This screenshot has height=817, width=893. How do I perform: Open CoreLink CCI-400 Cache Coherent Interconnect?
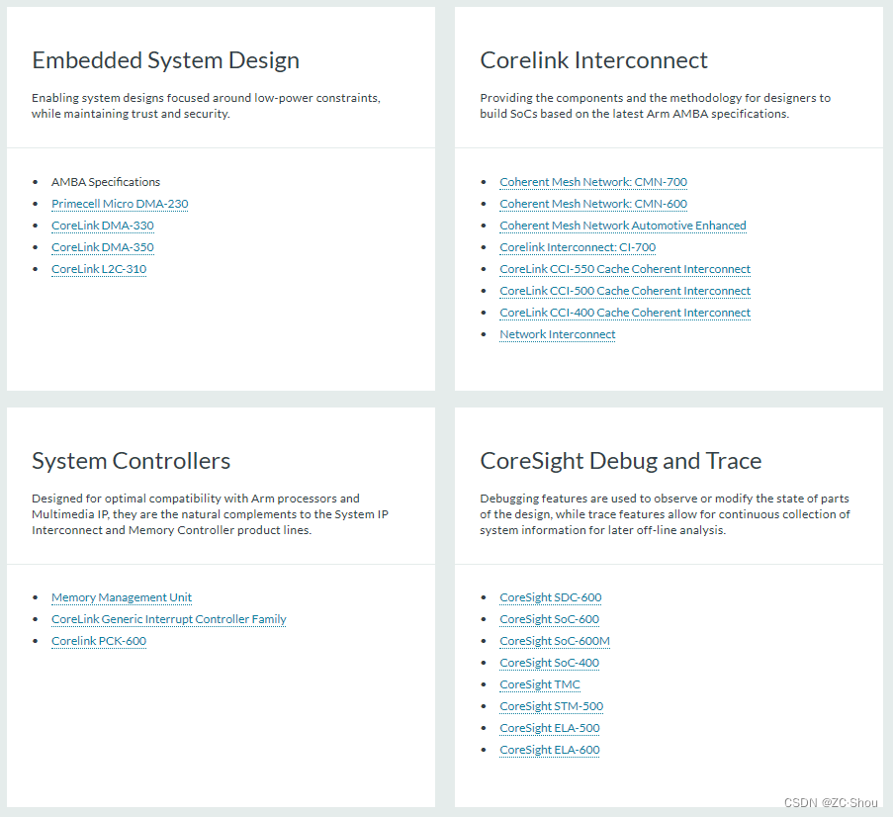[625, 313]
